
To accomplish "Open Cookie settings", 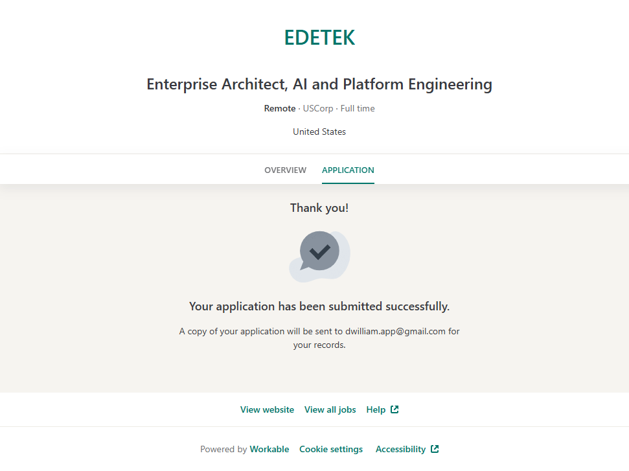I will click(x=331, y=449).
